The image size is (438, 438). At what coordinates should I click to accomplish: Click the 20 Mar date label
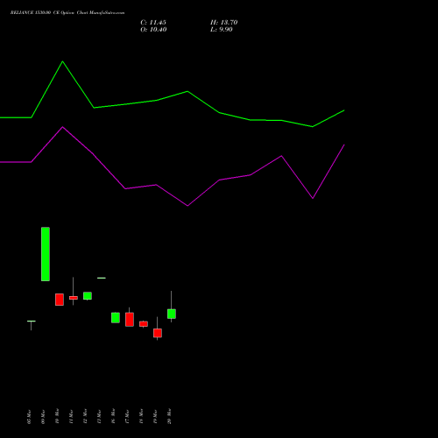tap(169, 417)
